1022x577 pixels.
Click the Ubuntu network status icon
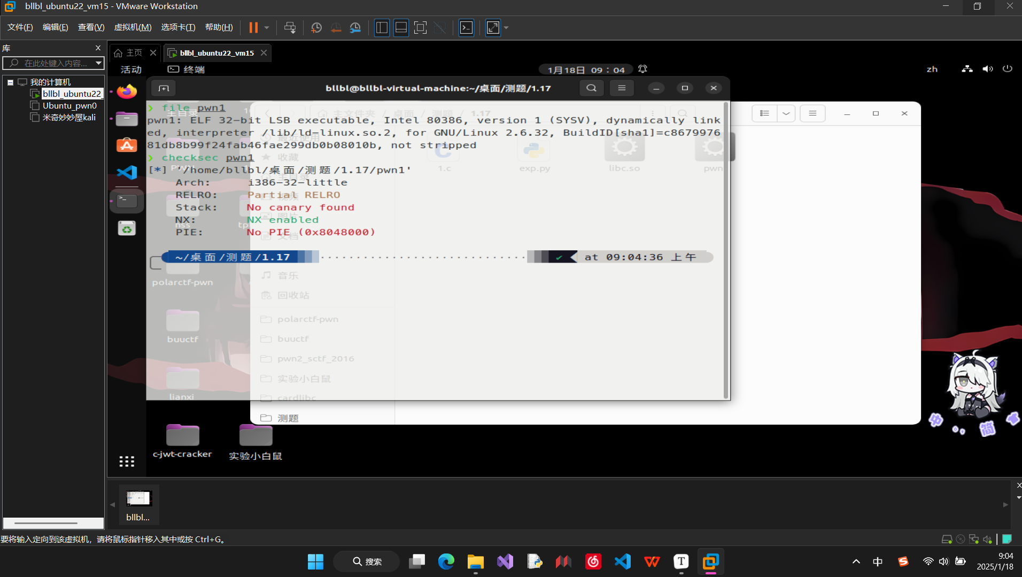click(x=967, y=69)
